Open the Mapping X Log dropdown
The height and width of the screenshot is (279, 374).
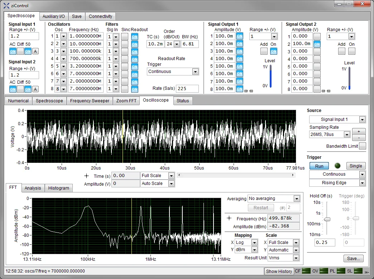point(254,243)
